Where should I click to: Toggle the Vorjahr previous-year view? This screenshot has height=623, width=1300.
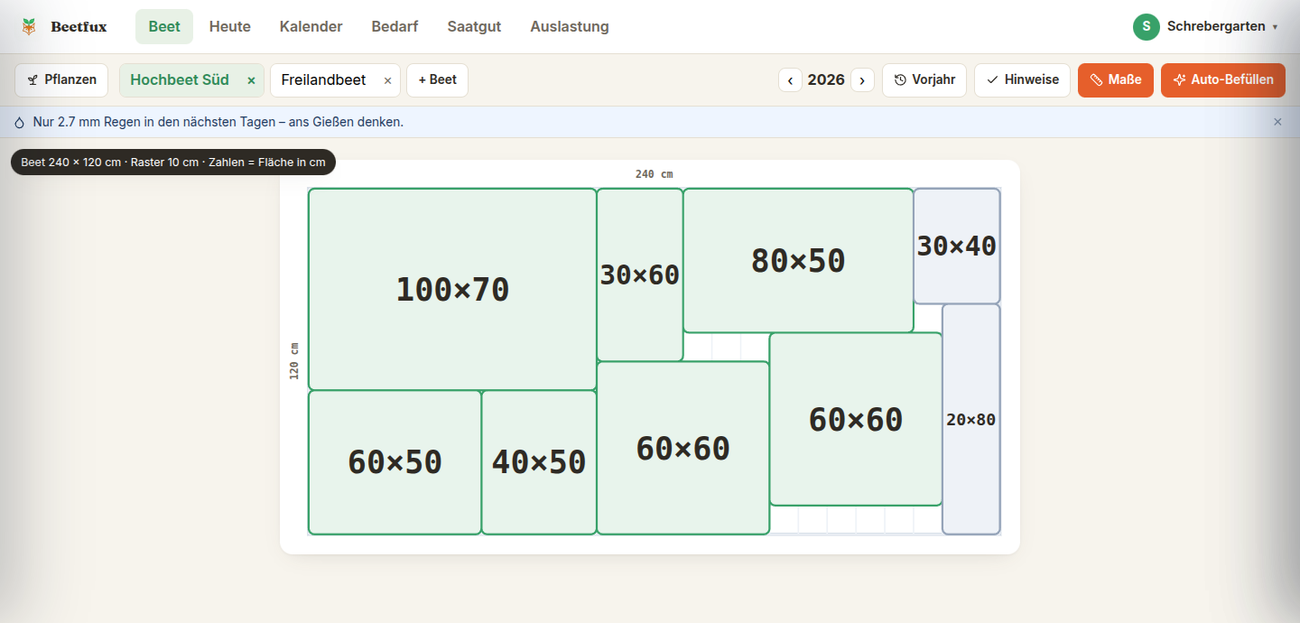tap(924, 80)
